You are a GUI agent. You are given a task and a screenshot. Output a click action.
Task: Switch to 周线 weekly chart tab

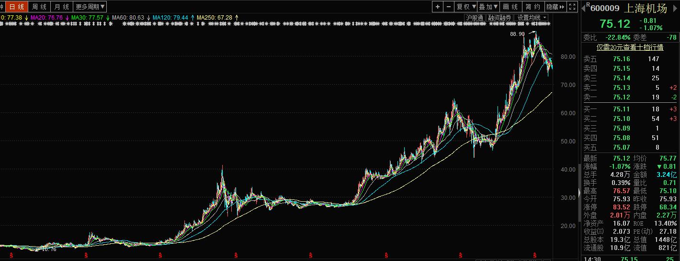[39, 7]
